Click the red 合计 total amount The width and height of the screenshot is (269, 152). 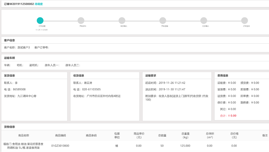tap(232, 116)
